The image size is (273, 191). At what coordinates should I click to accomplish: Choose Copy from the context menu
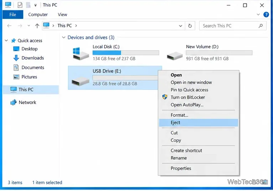coord(199,140)
